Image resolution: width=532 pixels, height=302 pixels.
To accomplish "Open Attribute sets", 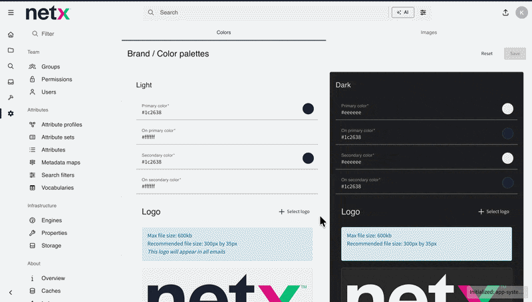I will [58, 137].
